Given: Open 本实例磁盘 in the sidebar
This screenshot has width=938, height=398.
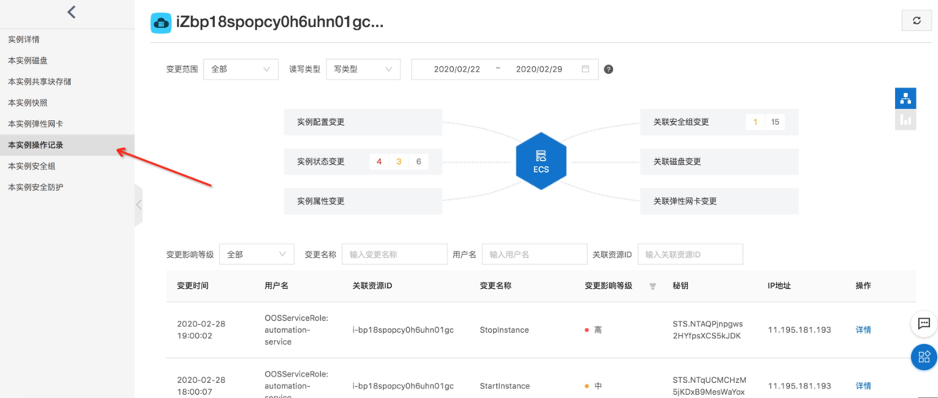Looking at the screenshot, I should coord(28,60).
